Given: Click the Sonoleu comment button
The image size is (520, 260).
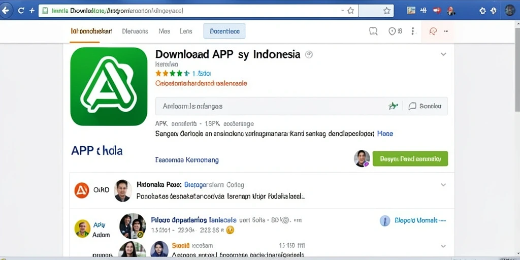Looking at the screenshot, I should coord(425,106).
